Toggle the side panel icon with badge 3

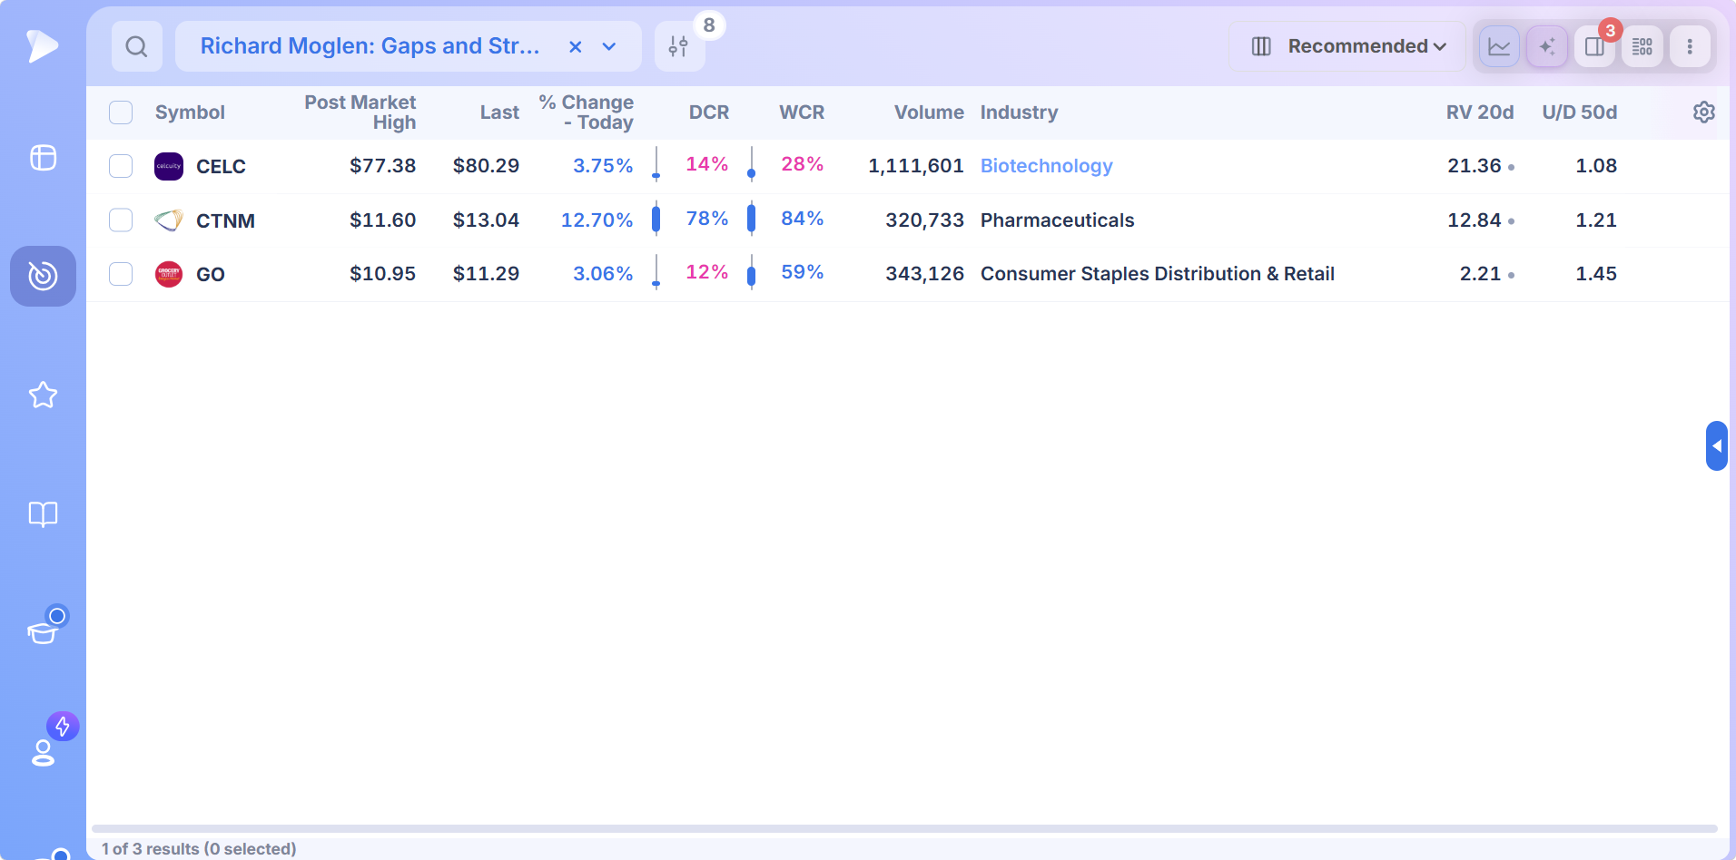(x=1594, y=46)
